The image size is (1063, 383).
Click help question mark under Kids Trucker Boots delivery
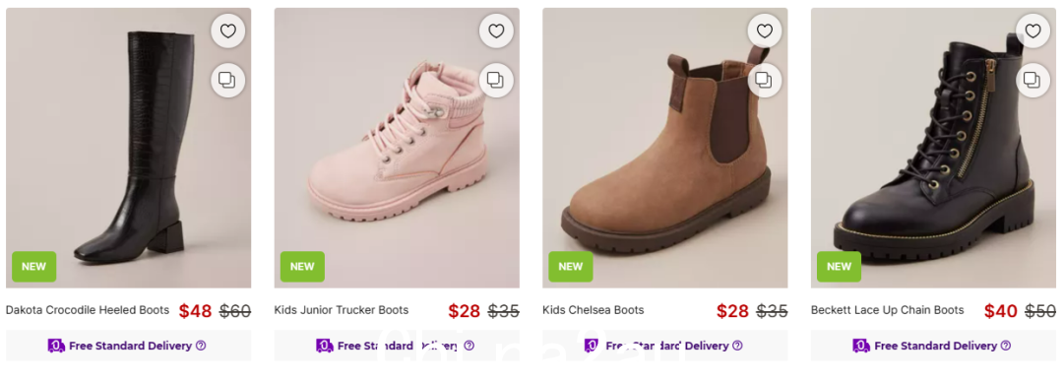coord(469,346)
